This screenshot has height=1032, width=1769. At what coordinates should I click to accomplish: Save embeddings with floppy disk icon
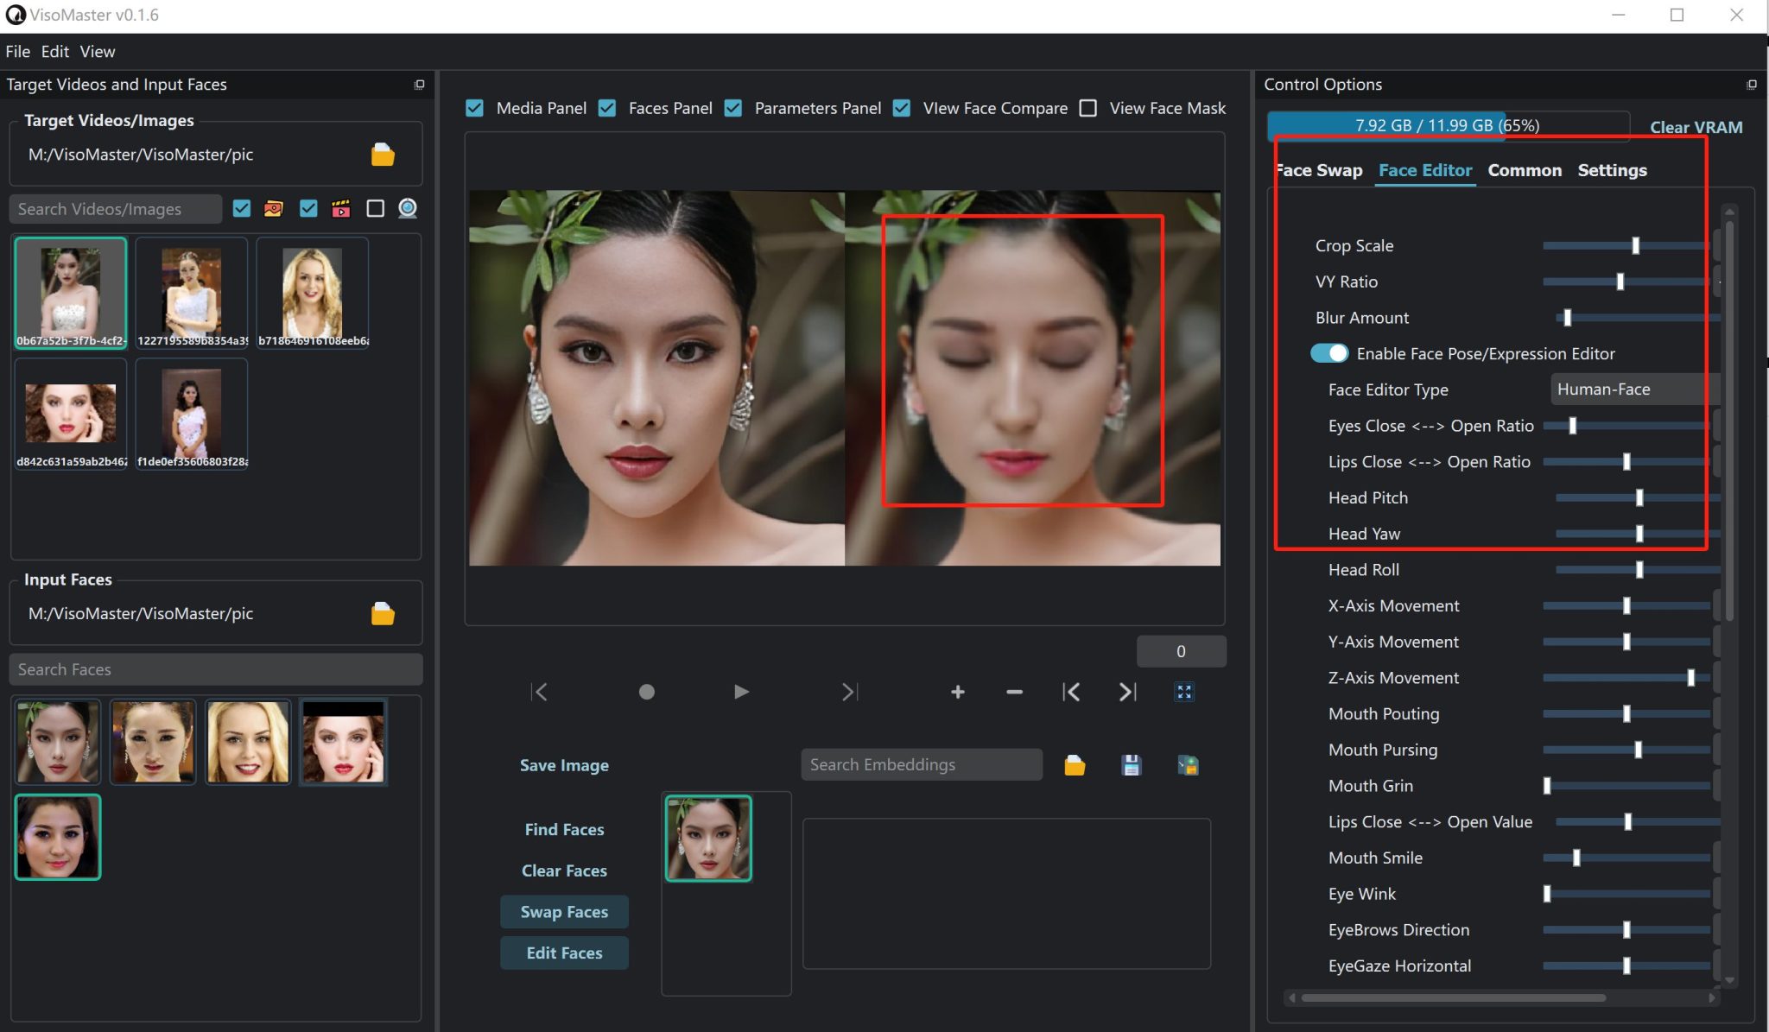tap(1131, 765)
